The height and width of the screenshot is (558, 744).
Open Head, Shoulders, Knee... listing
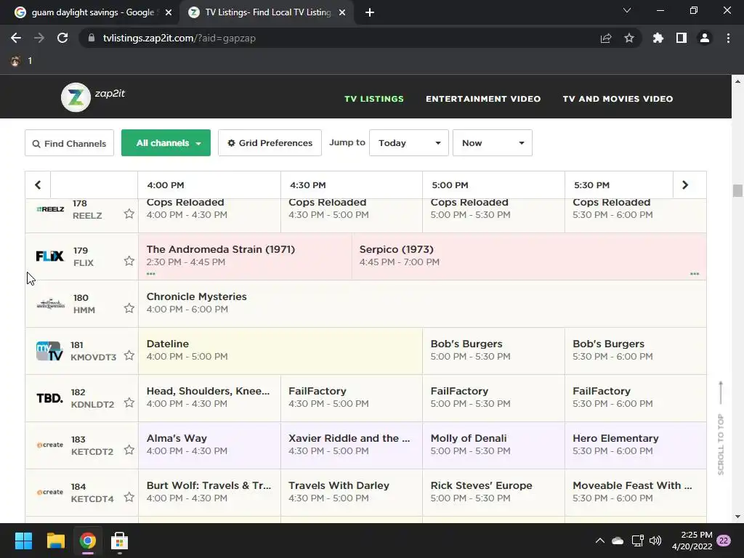click(x=209, y=398)
